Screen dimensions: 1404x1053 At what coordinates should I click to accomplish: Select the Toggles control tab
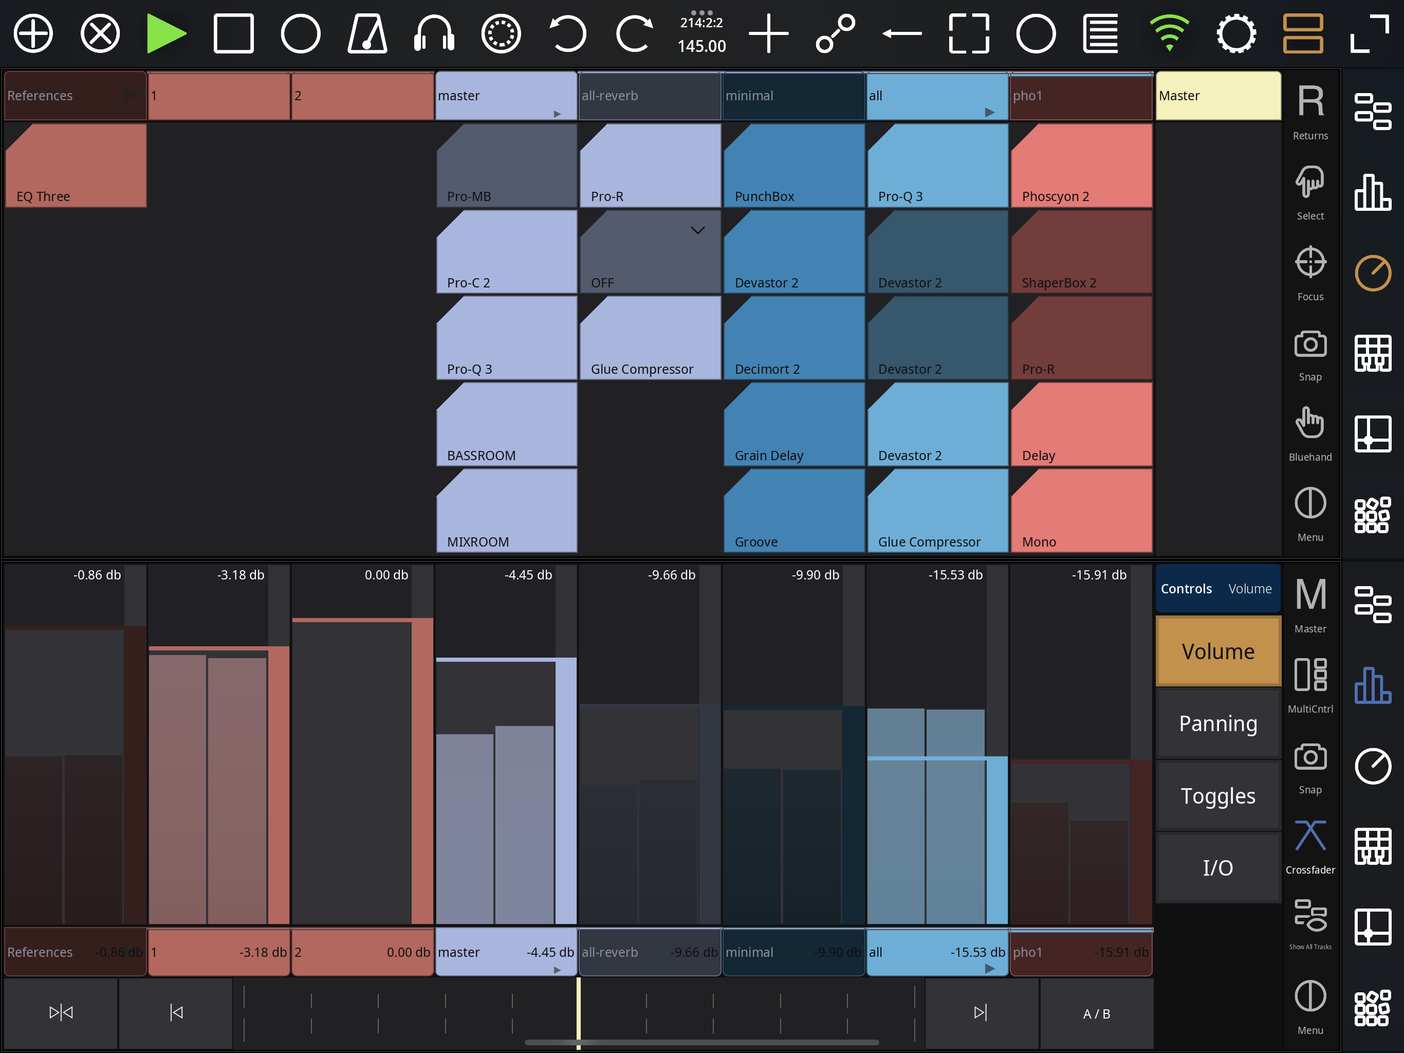[x=1217, y=796]
